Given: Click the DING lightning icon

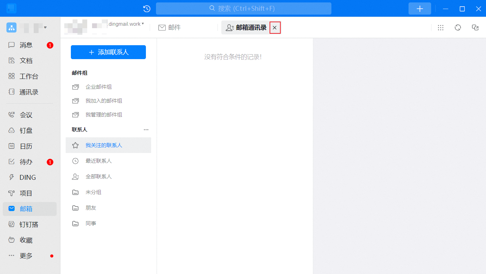Looking at the screenshot, I should (x=11, y=177).
